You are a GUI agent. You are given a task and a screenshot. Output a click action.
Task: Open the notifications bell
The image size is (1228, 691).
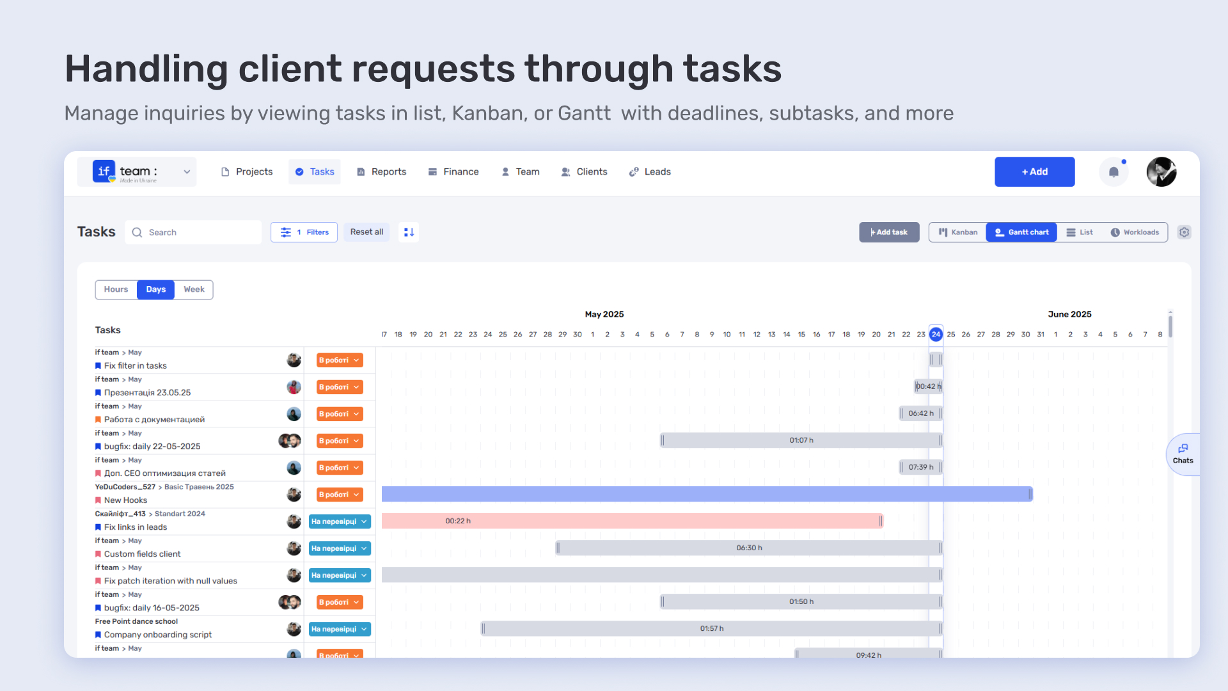click(1114, 172)
